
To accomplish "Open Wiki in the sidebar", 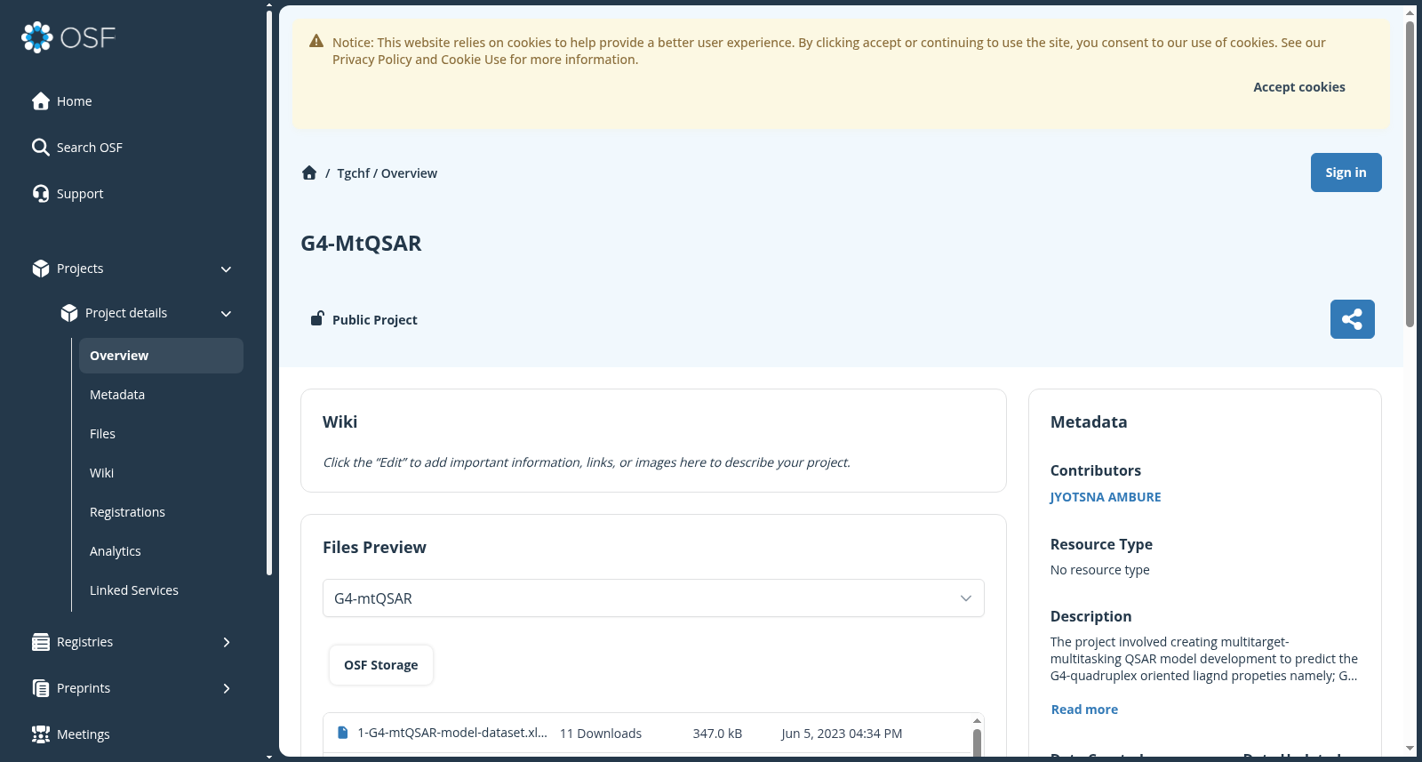I will click(x=101, y=473).
